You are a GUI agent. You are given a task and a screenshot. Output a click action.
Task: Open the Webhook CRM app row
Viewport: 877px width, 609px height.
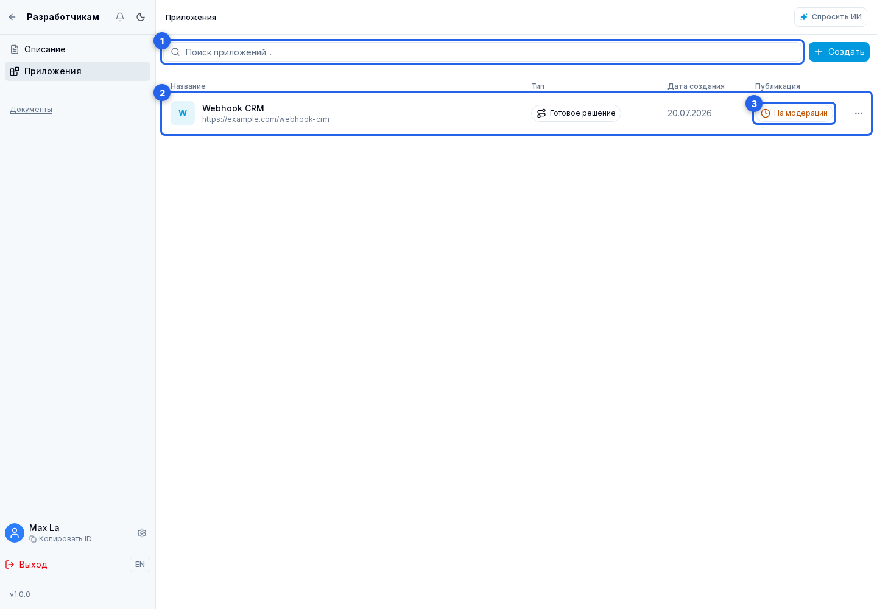[x=516, y=113]
